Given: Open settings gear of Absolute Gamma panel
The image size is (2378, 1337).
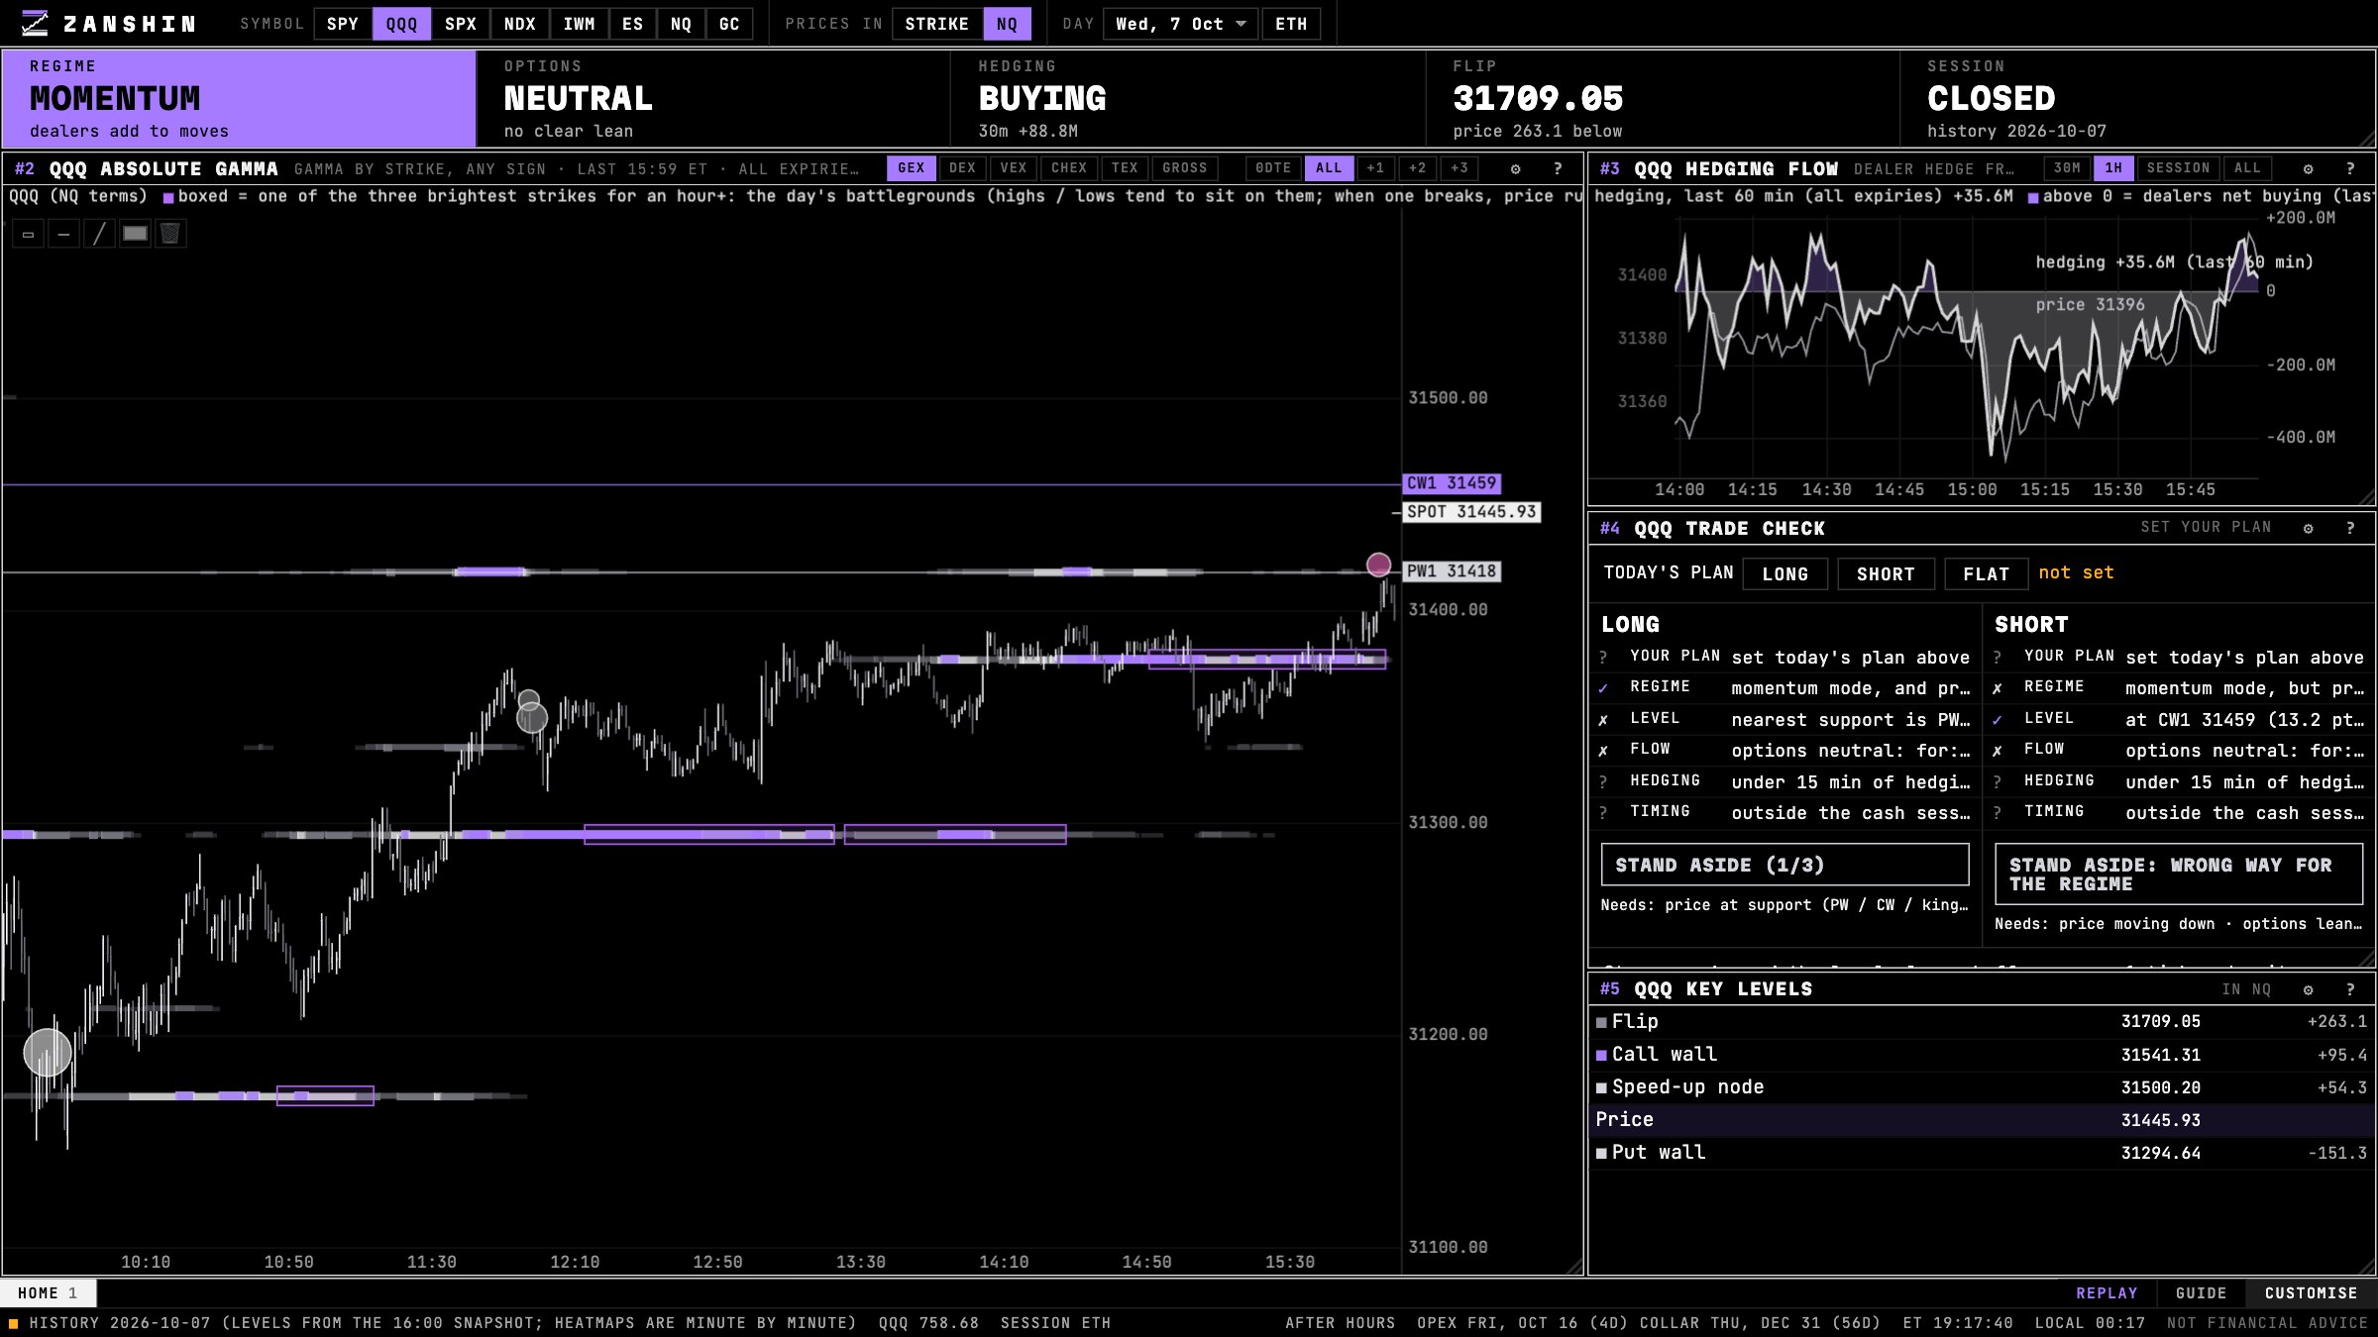Looking at the screenshot, I should (x=1515, y=168).
